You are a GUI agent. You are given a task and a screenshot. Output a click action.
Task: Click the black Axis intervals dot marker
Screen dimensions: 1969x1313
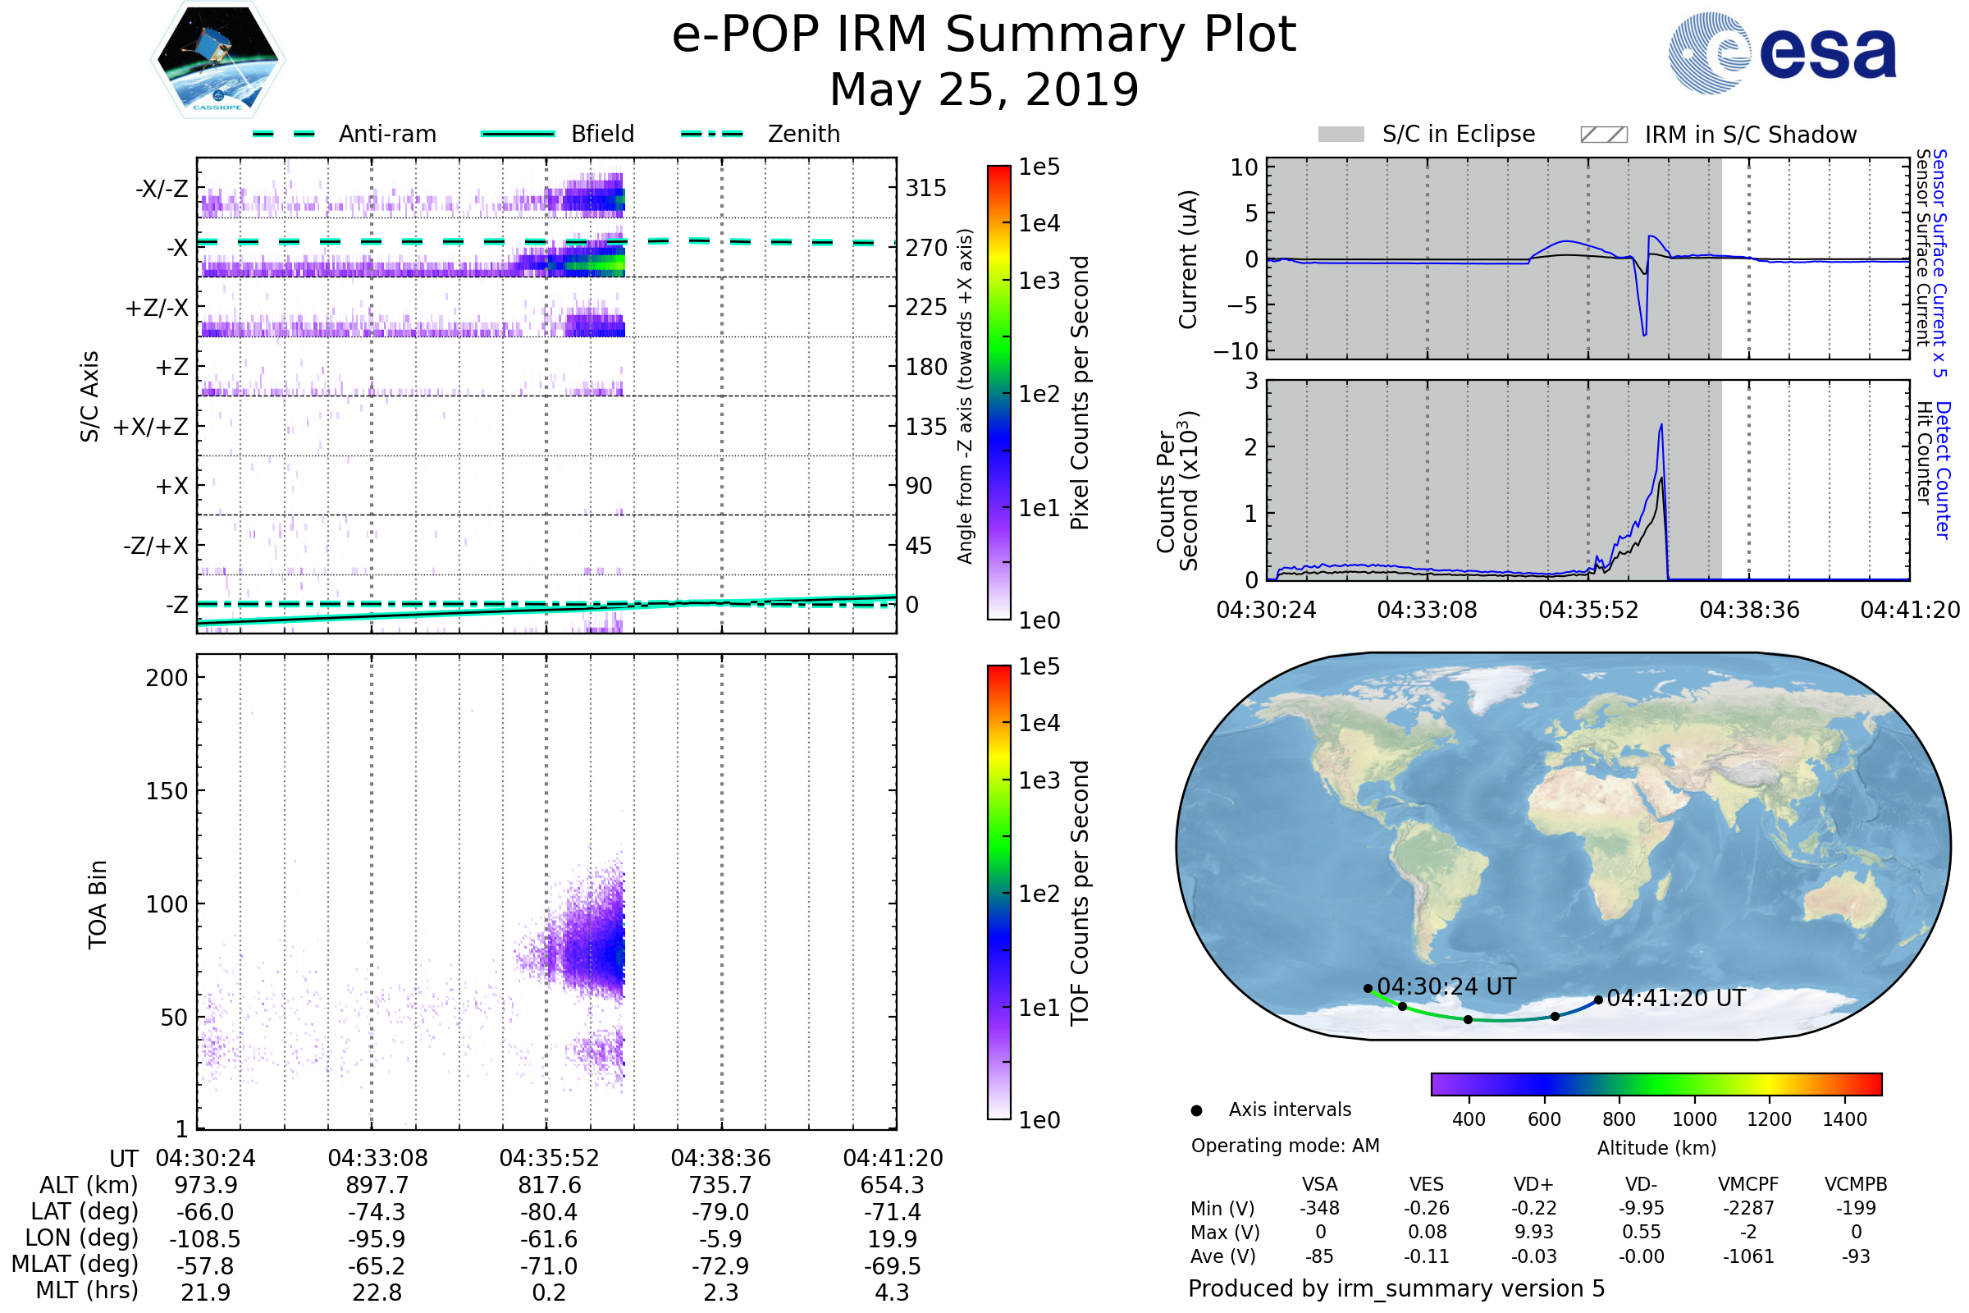pos(1196,1110)
